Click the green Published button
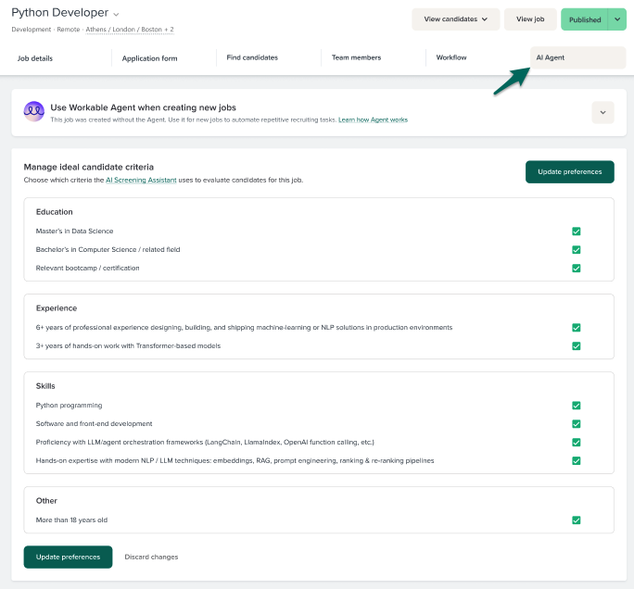634x589 pixels. (585, 19)
